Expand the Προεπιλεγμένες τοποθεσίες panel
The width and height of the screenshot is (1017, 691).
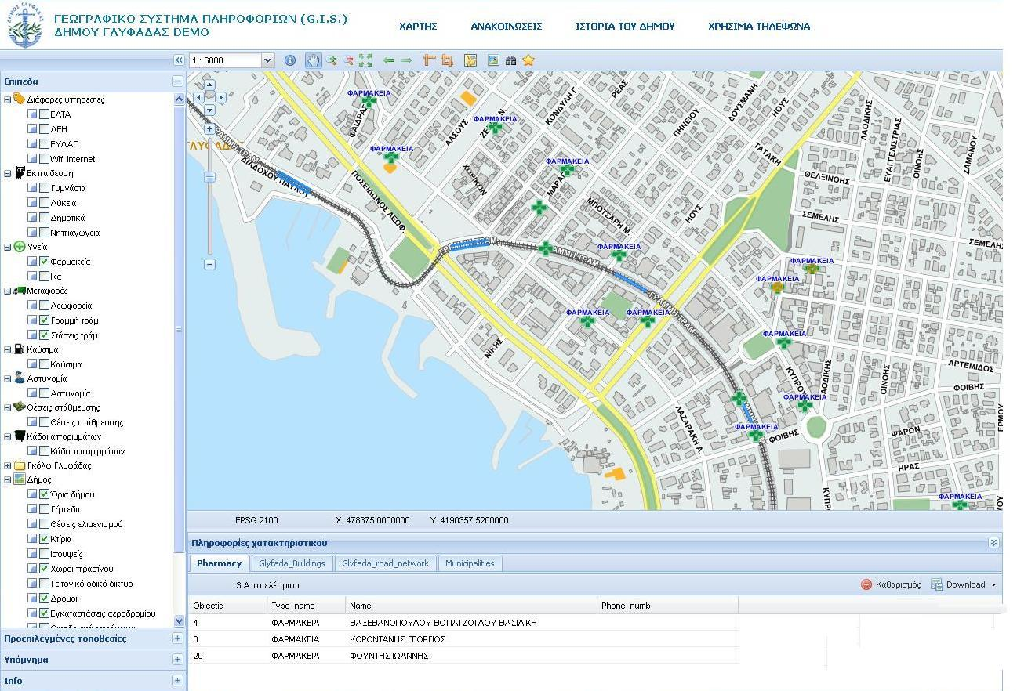177,639
